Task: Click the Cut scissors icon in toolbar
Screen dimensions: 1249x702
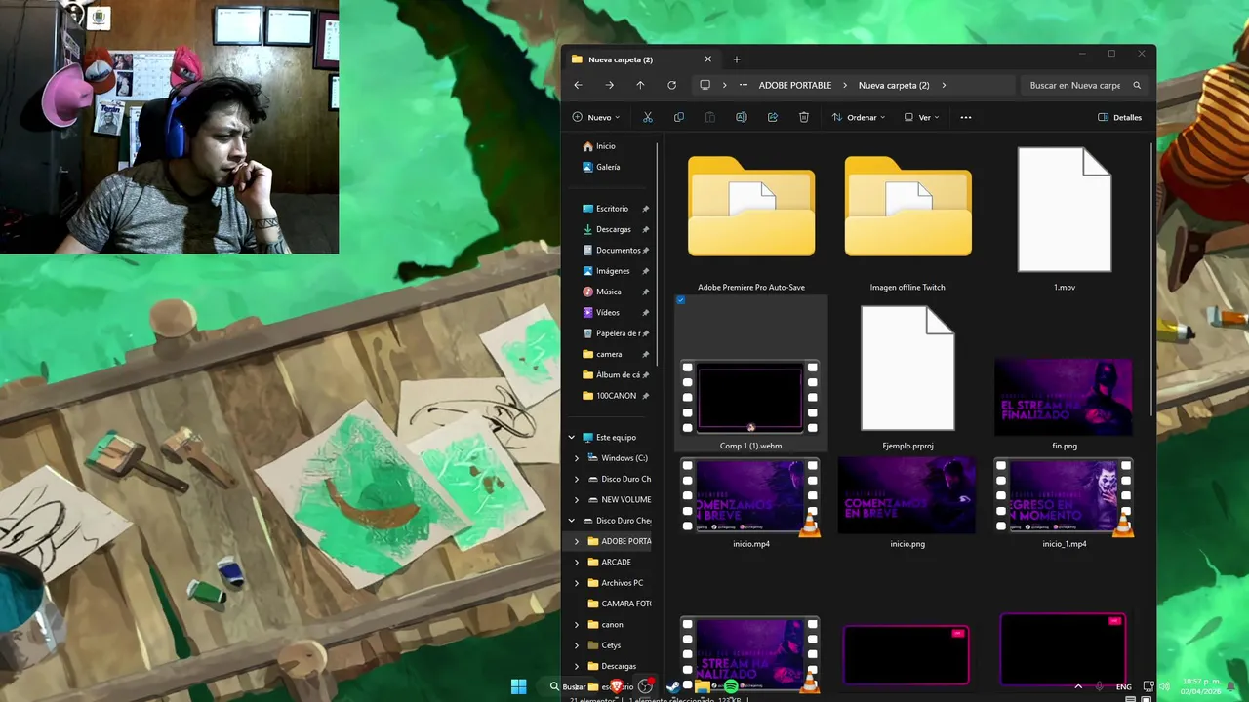Action: [647, 117]
